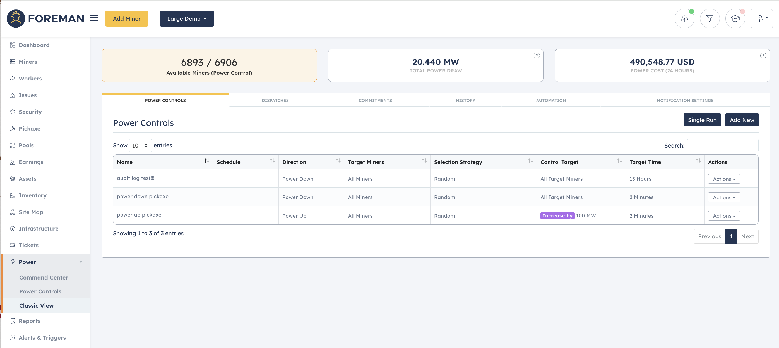Click help icon on Power Cost card
The height and width of the screenshot is (348, 779).
tap(763, 55)
